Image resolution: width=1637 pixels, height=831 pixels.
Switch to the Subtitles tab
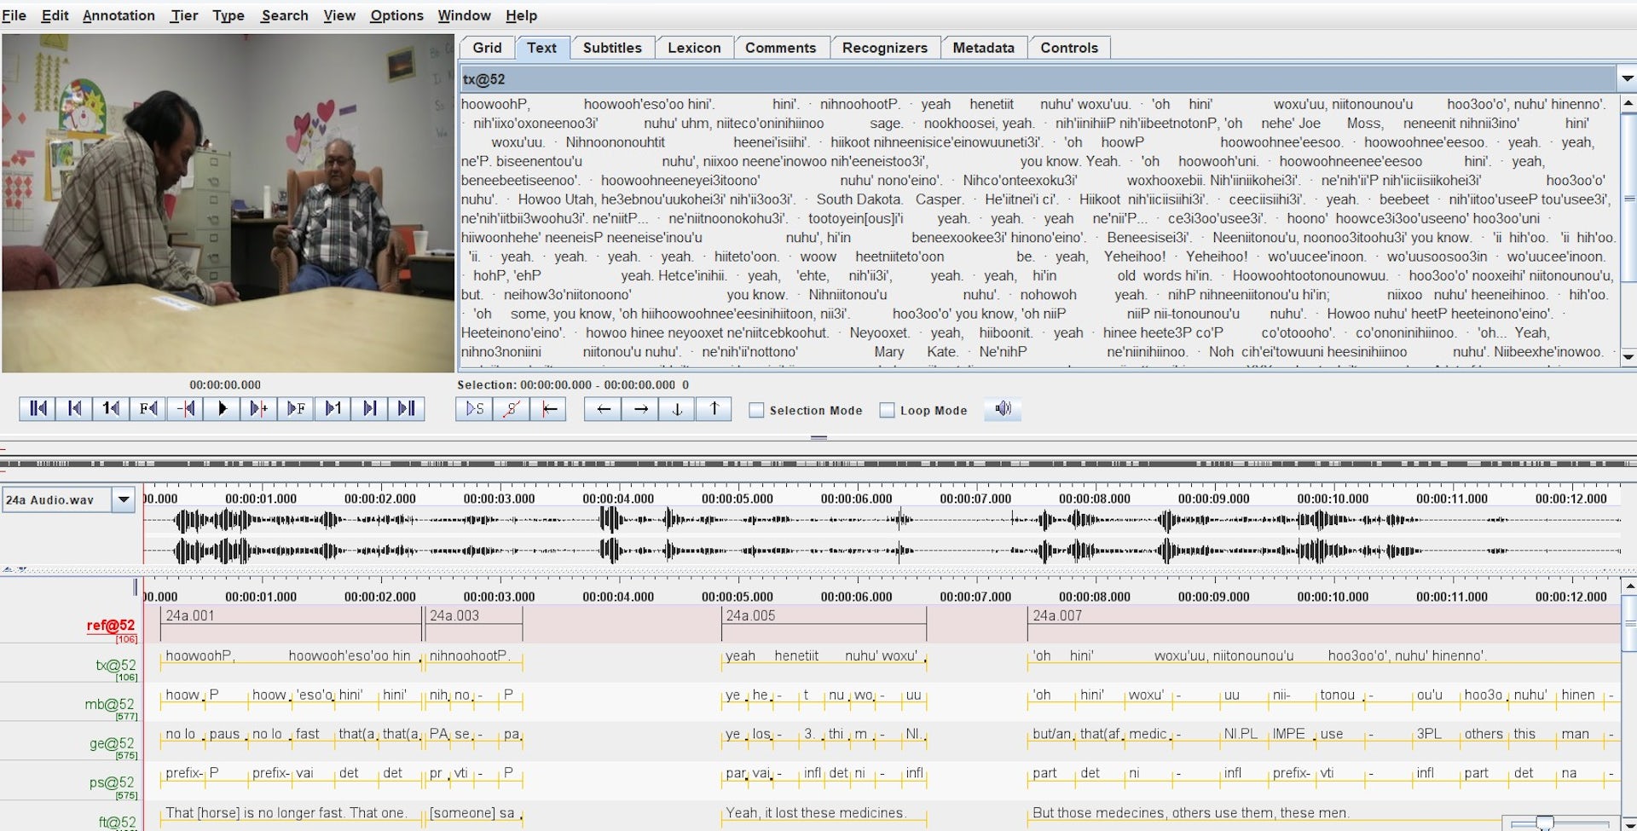click(x=611, y=48)
